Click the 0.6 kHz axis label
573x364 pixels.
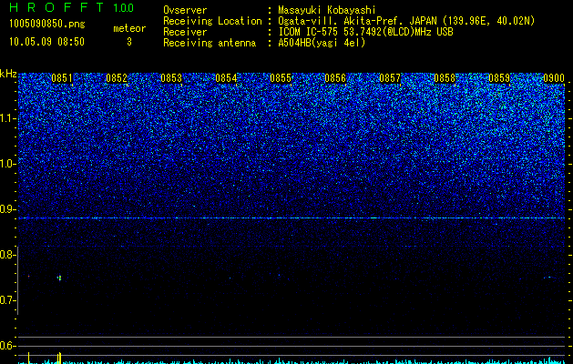tap(6, 346)
